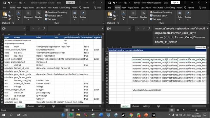The width and height of the screenshot is (210, 118).
Task: Open Windows taskbar search
Action: 11,115
